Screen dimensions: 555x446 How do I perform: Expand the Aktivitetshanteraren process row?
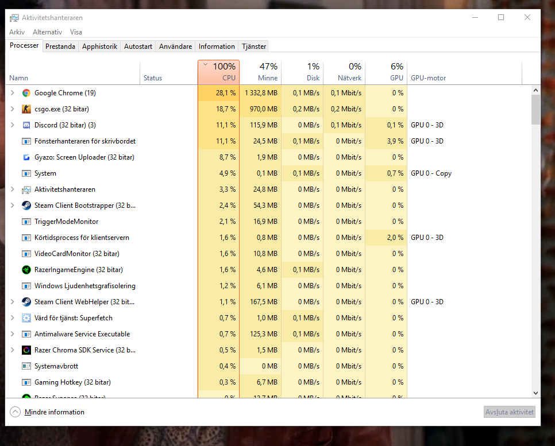click(13, 189)
